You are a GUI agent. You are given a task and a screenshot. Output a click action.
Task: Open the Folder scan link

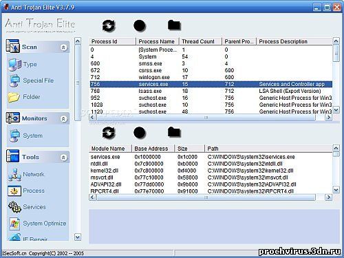click(32, 97)
